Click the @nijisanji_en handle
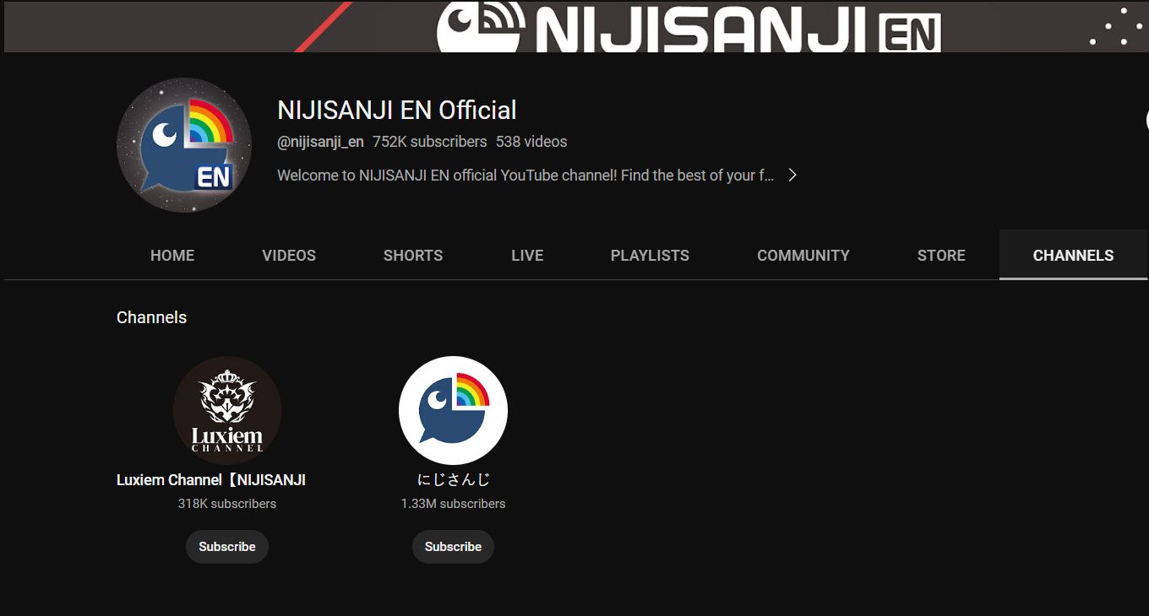The width and height of the screenshot is (1149, 616). tap(320, 142)
